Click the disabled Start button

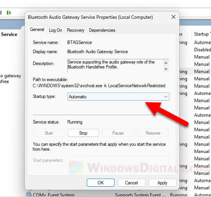[x=49, y=133]
